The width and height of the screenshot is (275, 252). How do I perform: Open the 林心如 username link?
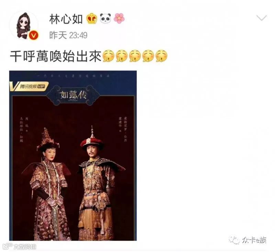point(66,19)
